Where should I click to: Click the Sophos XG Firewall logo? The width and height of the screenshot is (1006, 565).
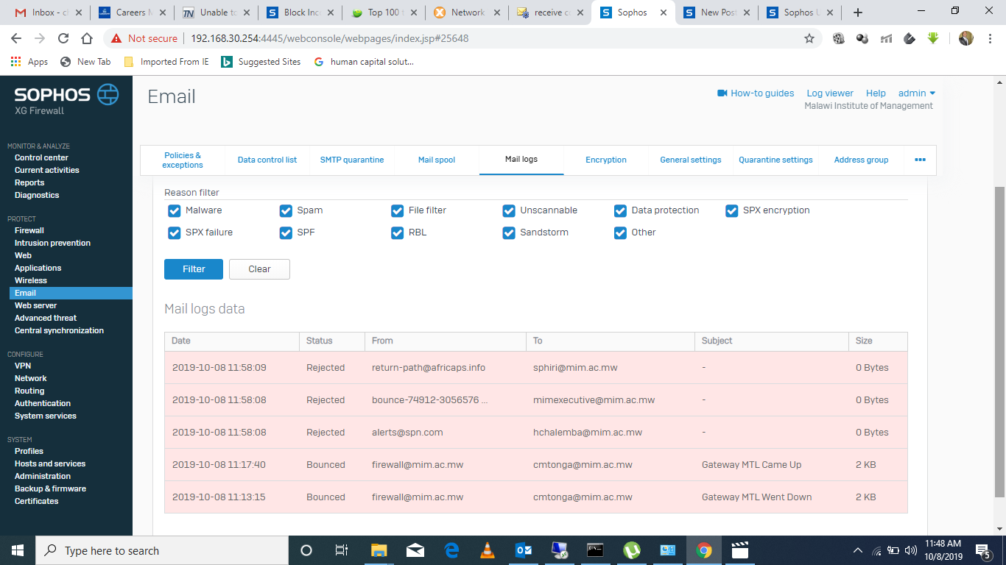tap(66, 100)
